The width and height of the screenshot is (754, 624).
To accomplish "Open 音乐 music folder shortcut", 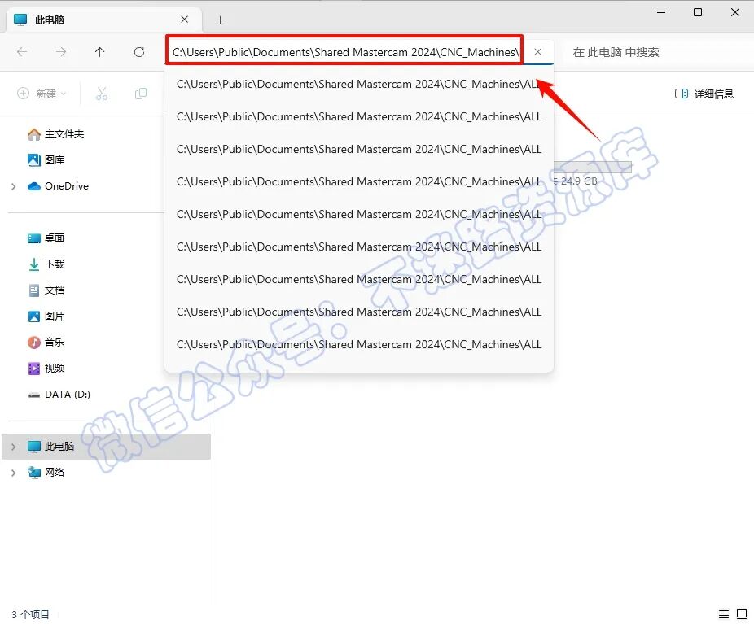I will (46, 342).
